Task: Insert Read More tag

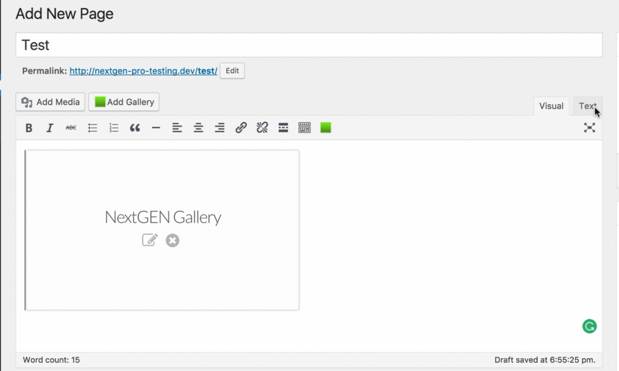Action: pyautogui.click(x=283, y=128)
